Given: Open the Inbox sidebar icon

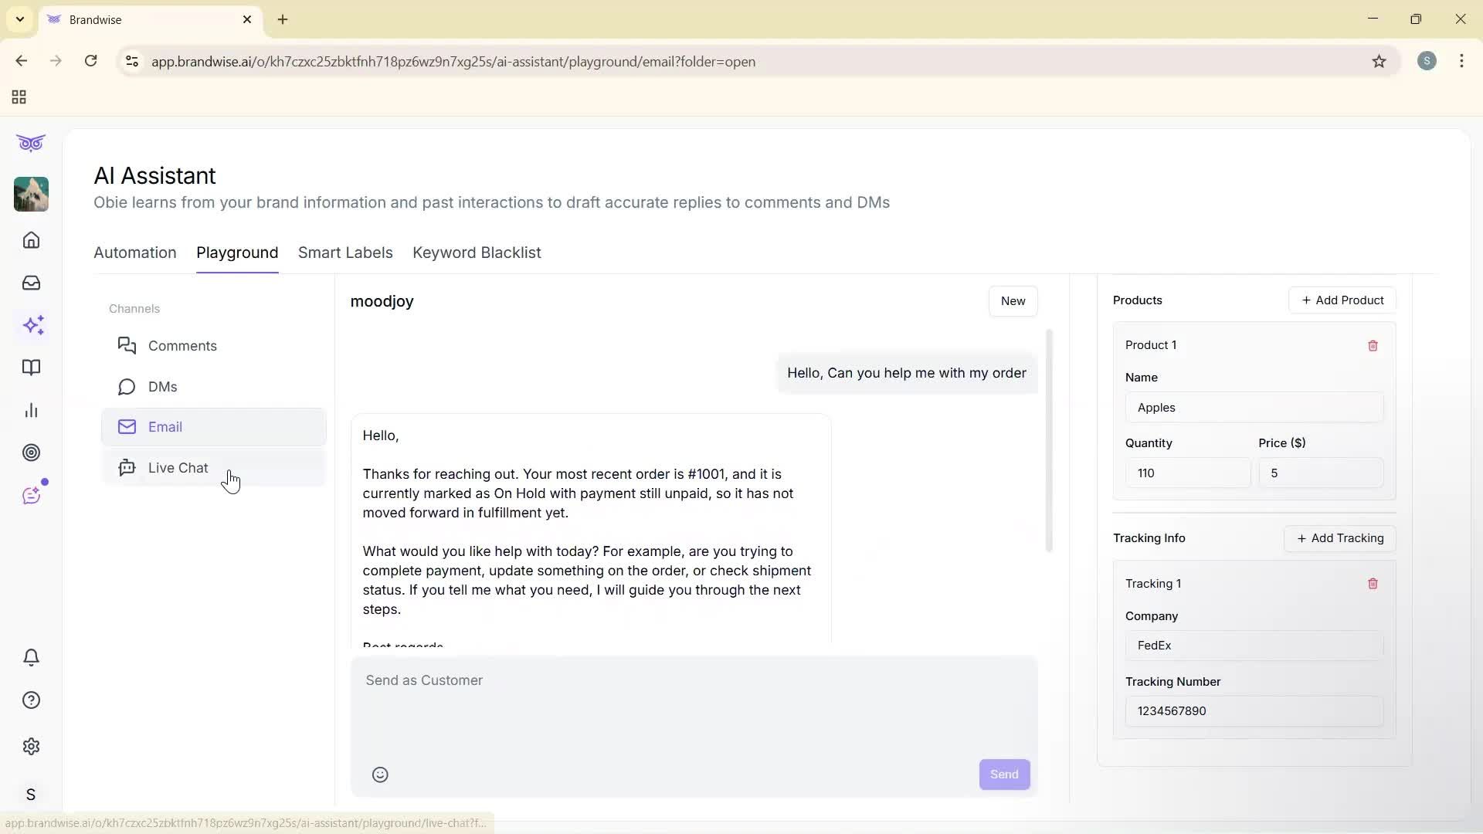Looking at the screenshot, I should (x=31, y=283).
